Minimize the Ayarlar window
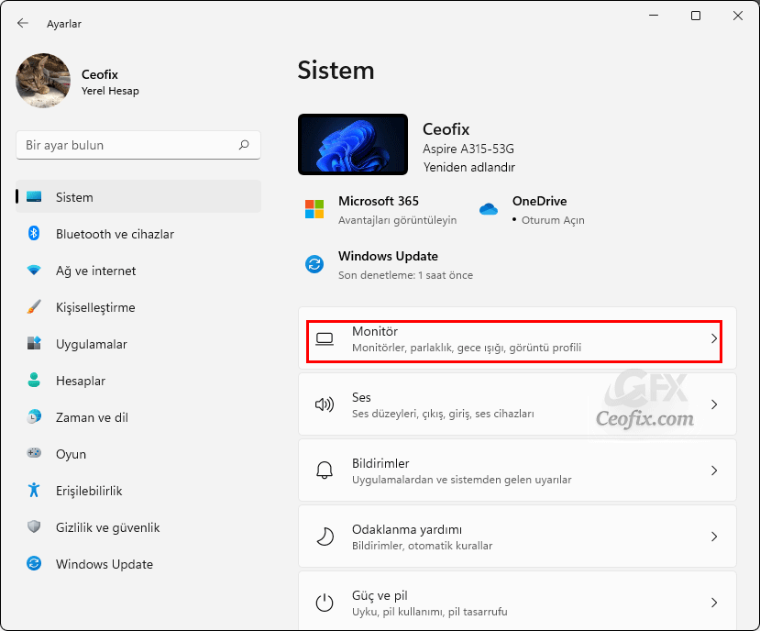760x631 pixels. 654,16
